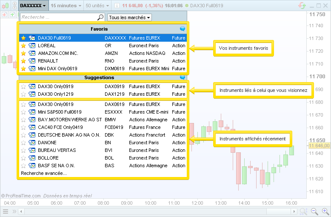
Task: Open Recherche avancée link
Action: click(x=44, y=173)
